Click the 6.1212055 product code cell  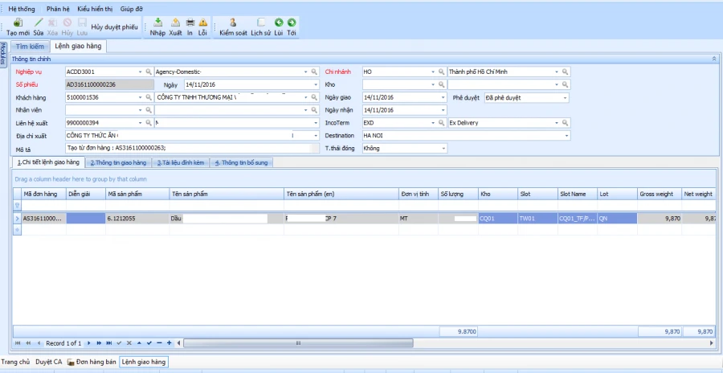[x=137, y=219]
